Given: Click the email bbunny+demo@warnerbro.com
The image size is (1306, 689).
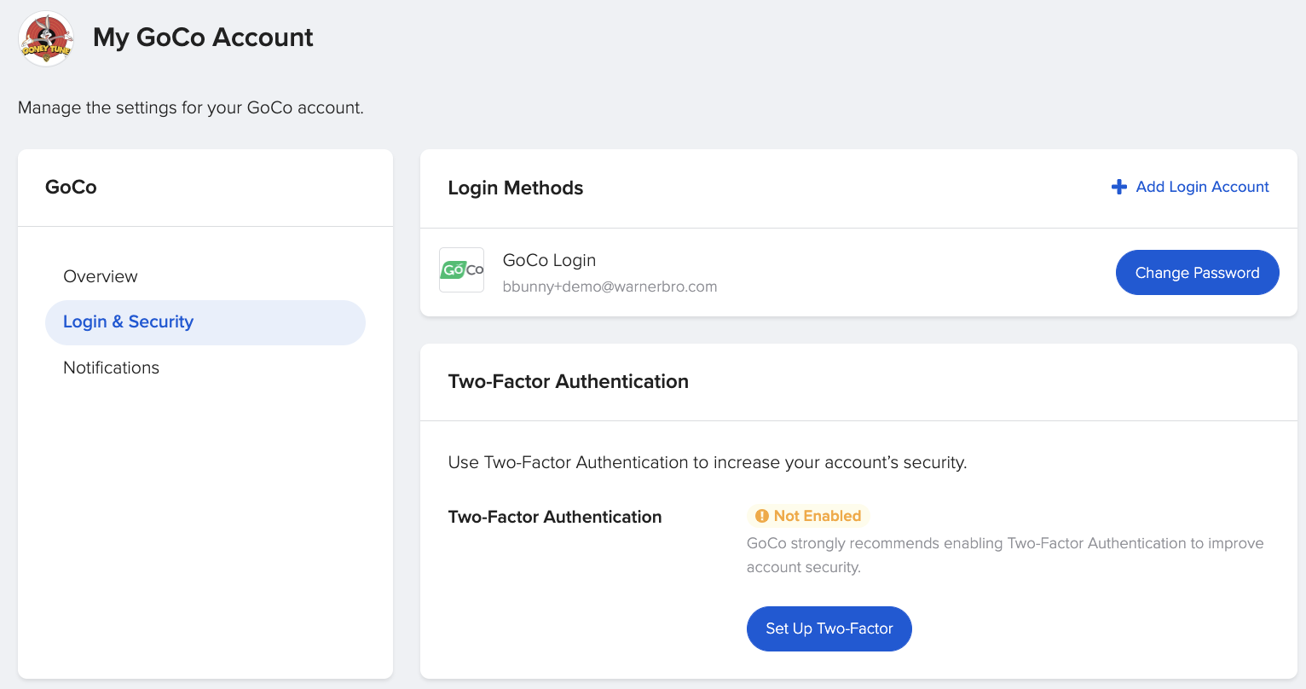Looking at the screenshot, I should pyautogui.click(x=610, y=286).
